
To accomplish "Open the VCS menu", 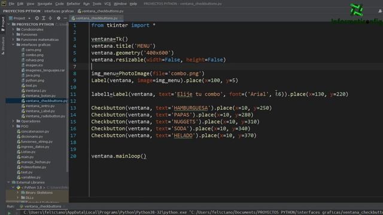I will [108, 4].
